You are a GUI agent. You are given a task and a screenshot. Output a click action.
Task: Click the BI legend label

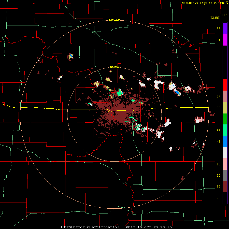[218, 187]
